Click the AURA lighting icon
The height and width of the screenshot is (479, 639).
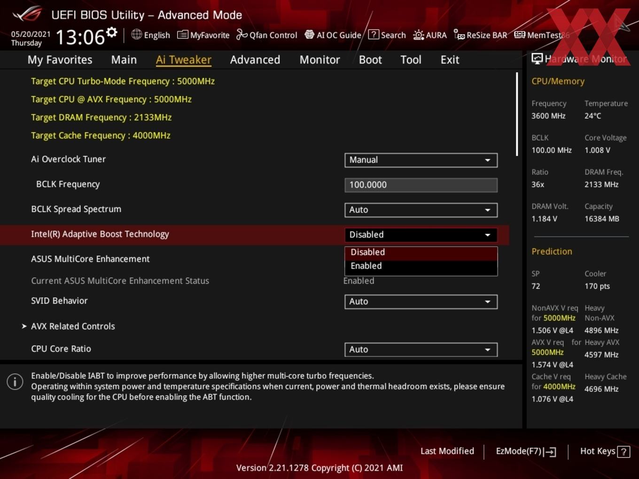point(419,35)
